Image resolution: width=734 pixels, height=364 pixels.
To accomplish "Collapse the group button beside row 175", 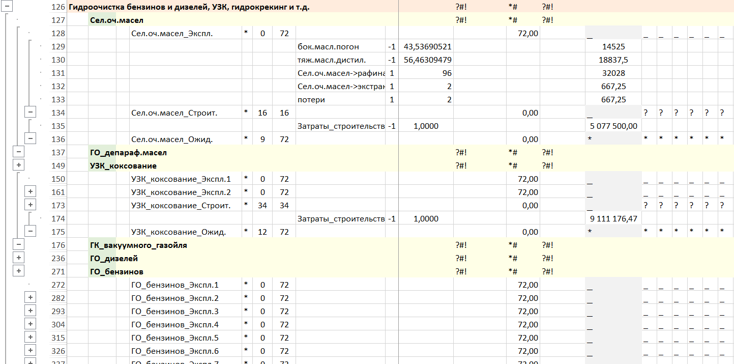I will tap(30, 231).
